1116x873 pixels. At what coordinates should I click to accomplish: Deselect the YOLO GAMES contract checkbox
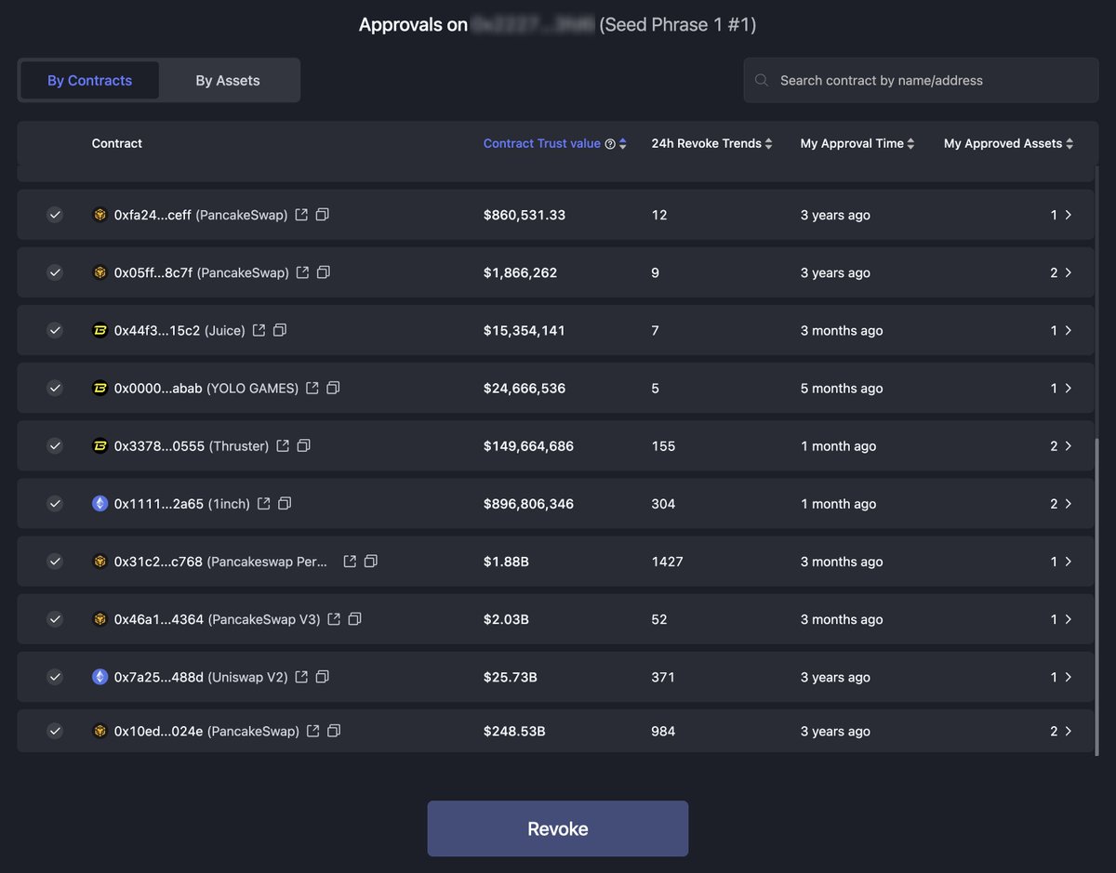pos(55,388)
